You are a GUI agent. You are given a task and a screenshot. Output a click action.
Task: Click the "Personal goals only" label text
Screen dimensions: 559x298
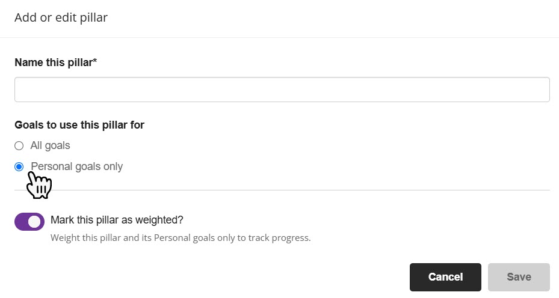tap(76, 166)
